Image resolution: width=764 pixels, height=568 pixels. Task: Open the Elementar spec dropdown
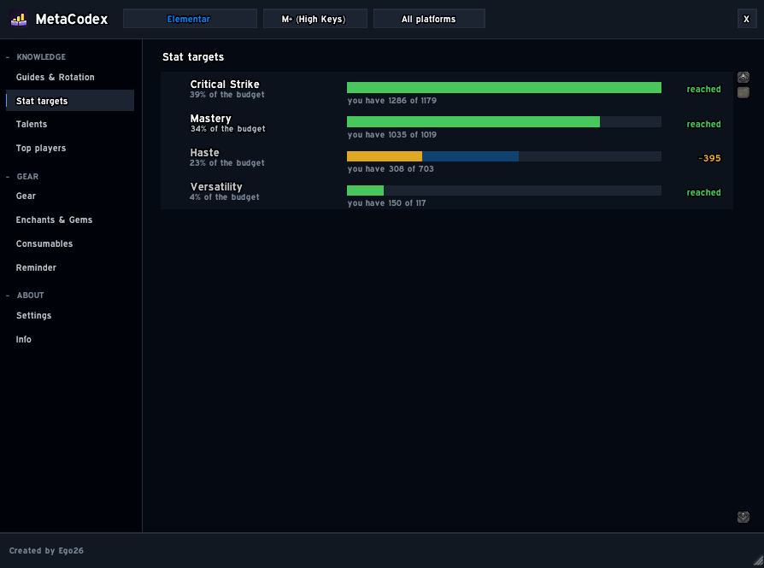[190, 19]
